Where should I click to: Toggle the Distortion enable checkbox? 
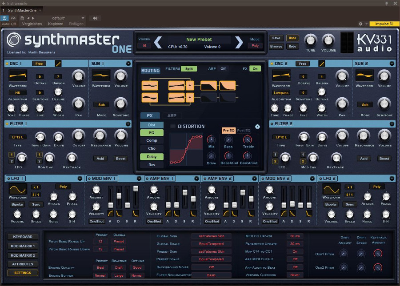[173, 127]
